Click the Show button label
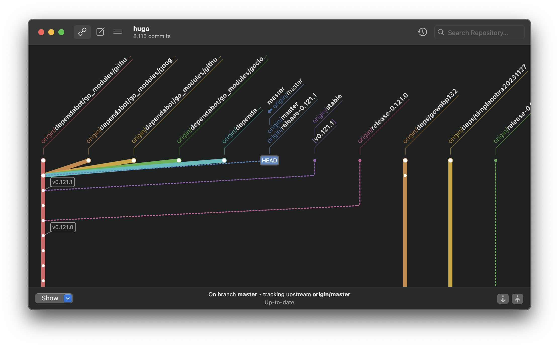This screenshot has width=559, height=347. pyautogui.click(x=50, y=298)
